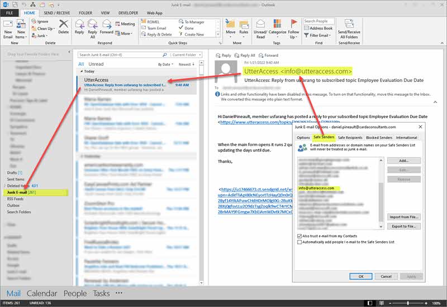This screenshot has height=307, width=447.
Task: Click the ribbon Reply icon
Action: point(79,24)
